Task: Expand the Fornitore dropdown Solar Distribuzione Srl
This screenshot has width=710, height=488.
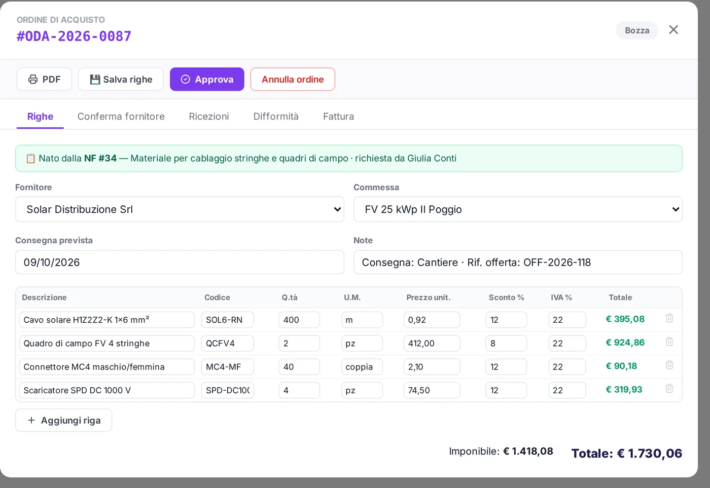Action: (x=180, y=209)
